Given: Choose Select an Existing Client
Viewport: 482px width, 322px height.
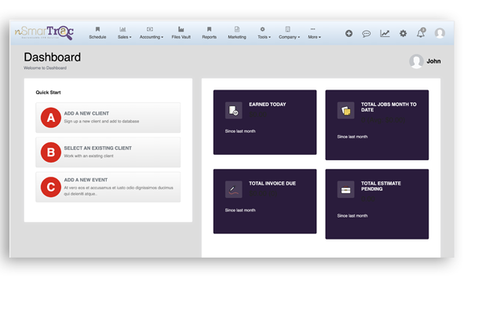Looking at the screenshot, I should point(108,152).
